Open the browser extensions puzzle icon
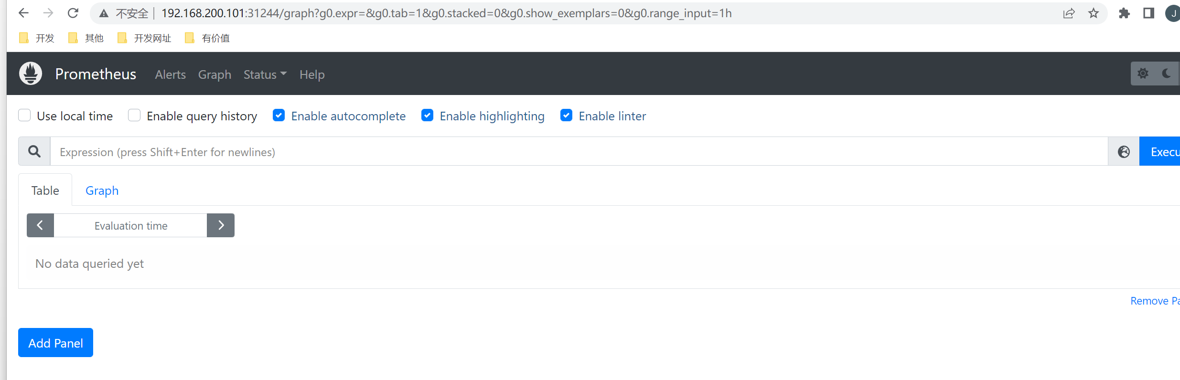The height and width of the screenshot is (380, 1180). 1124,13
